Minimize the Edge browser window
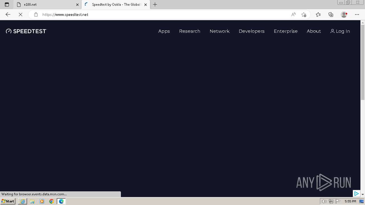 [341, 3]
